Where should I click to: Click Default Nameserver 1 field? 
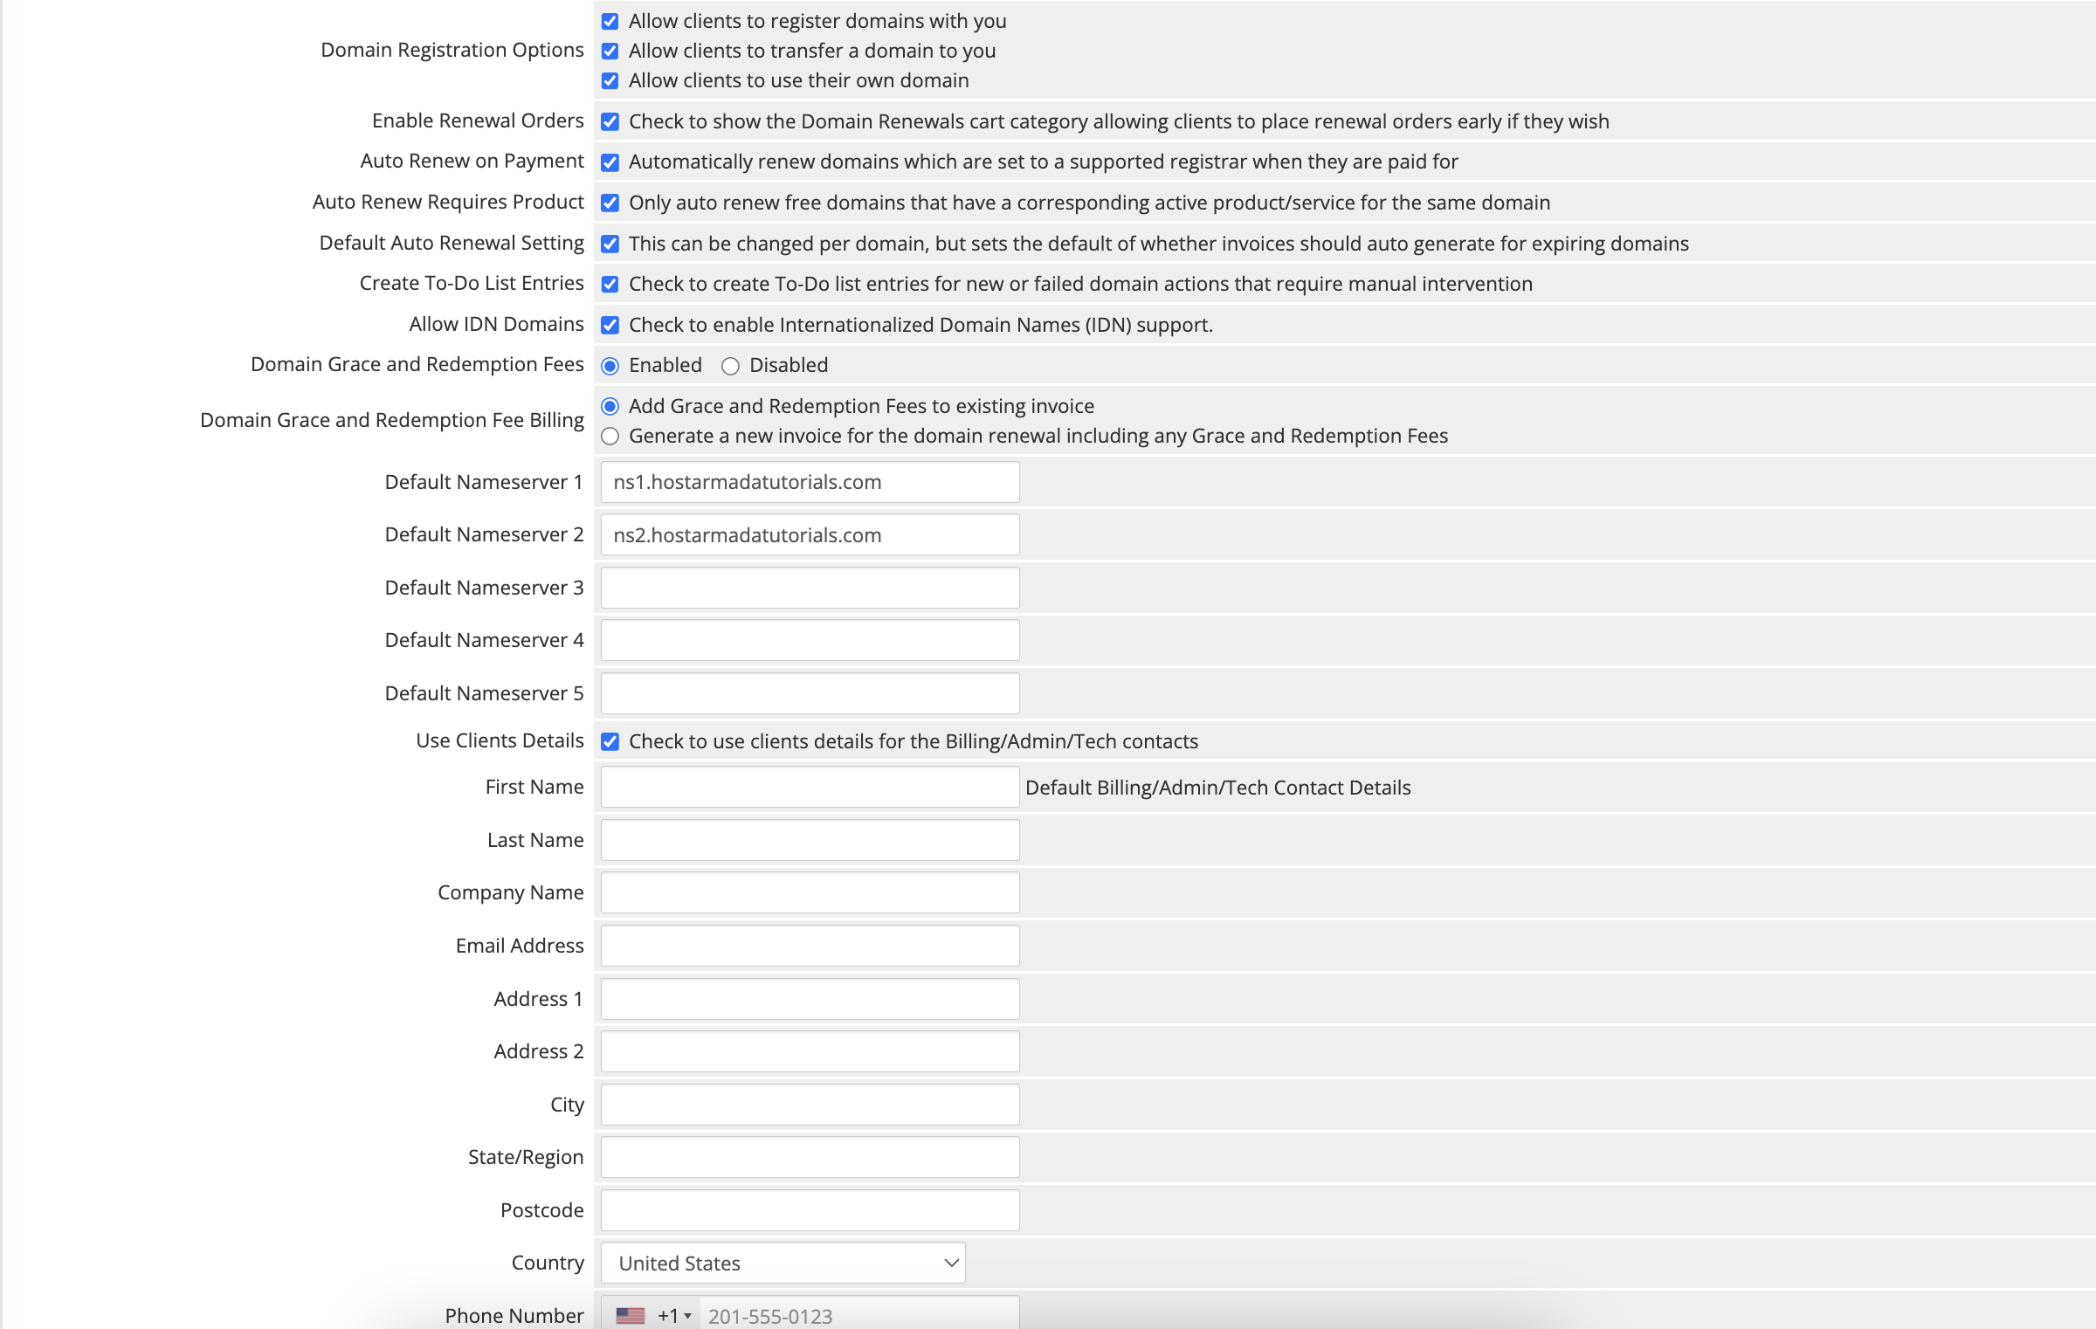tap(809, 482)
